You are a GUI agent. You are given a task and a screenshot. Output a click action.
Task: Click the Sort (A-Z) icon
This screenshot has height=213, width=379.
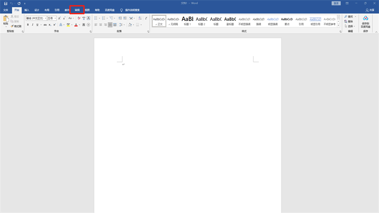coord(140,18)
